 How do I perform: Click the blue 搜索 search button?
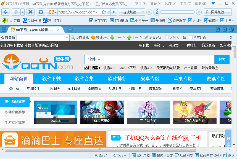pos(222,60)
